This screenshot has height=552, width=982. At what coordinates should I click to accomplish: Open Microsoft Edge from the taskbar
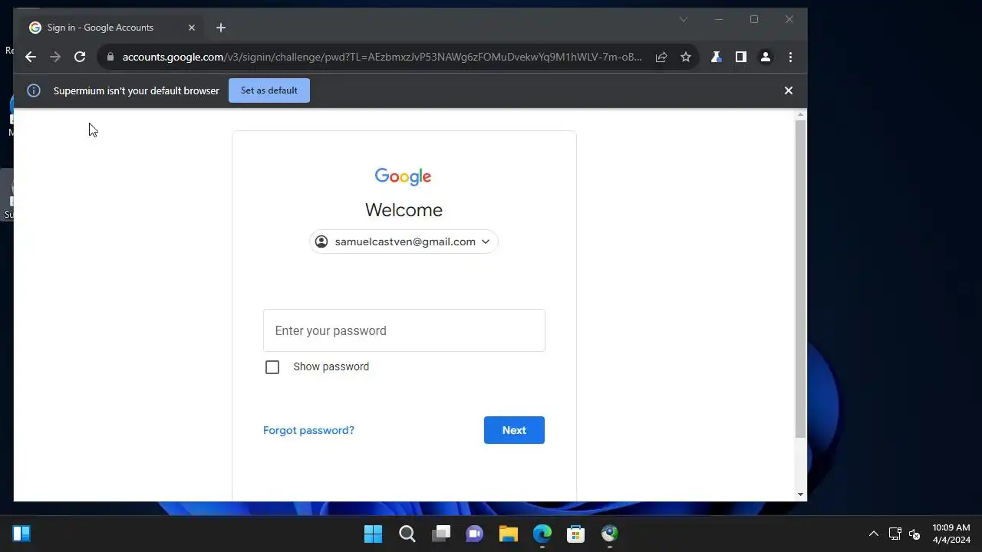[542, 534]
